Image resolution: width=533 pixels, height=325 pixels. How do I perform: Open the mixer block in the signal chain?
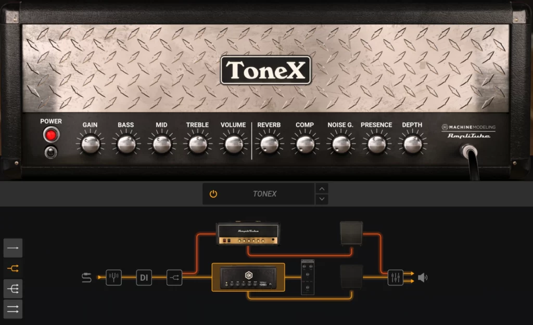coord(396,278)
